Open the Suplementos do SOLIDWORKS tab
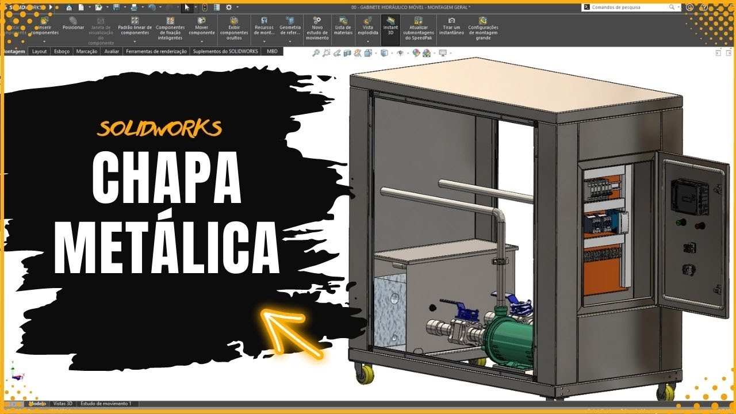 coord(225,51)
